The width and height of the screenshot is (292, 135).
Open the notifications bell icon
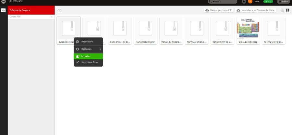[244, 2]
